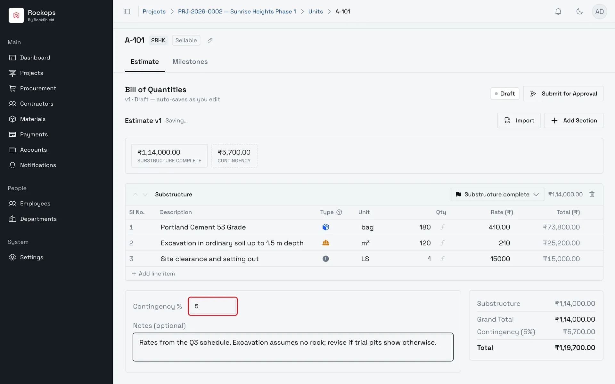Click Add Section button

pyautogui.click(x=574, y=120)
